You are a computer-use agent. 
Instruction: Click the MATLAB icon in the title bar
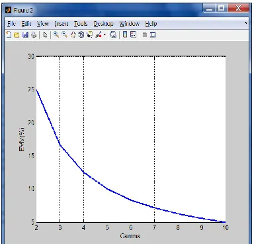click(x=9, y=10)
